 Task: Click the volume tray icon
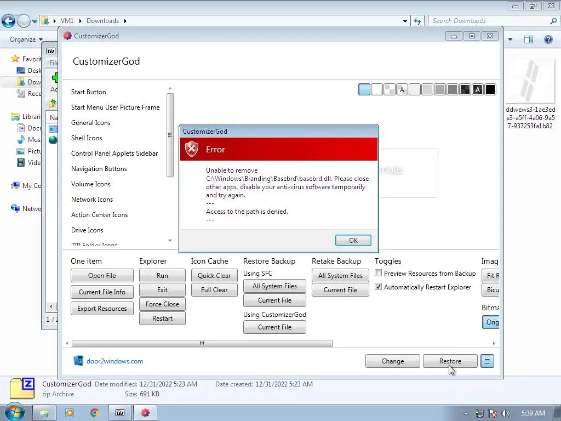coord(506,413)
